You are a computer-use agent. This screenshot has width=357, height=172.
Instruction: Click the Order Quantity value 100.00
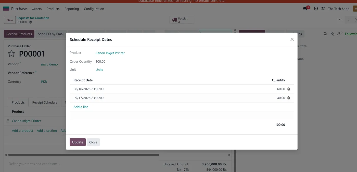[100, 62]
